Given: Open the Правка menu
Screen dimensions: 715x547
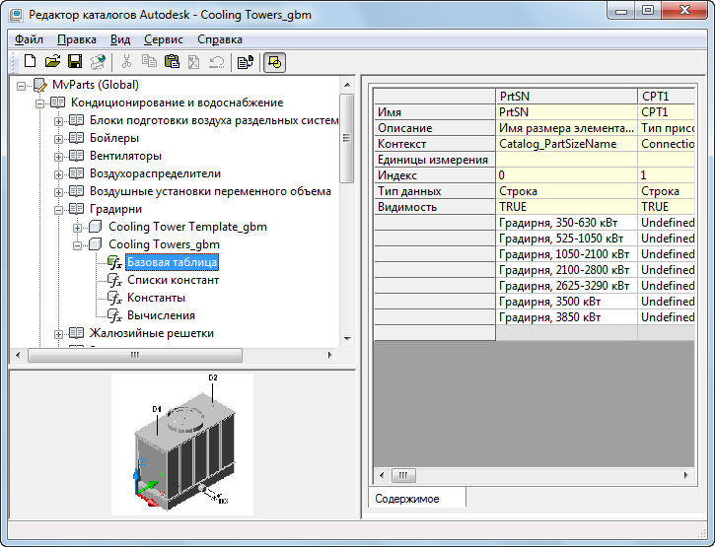Looking at the screenshot, I should coord(77,39).
